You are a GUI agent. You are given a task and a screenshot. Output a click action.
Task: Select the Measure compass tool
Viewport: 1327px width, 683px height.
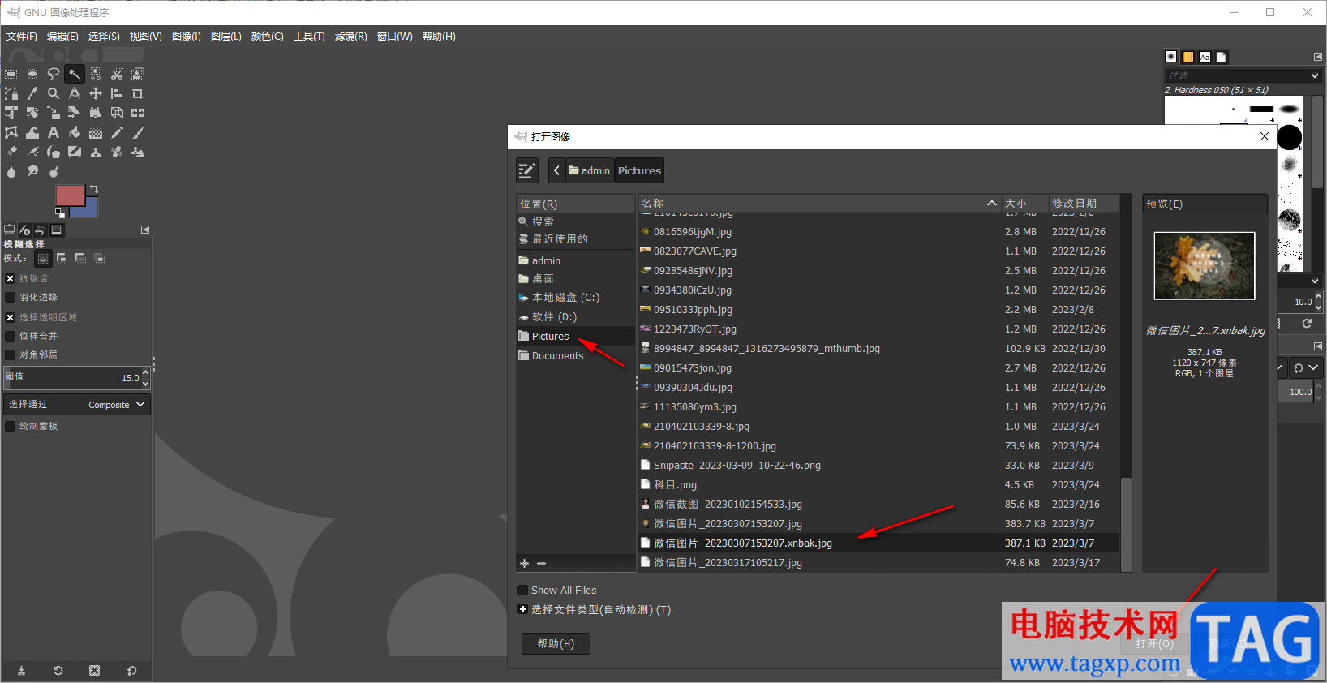(75, 93)
